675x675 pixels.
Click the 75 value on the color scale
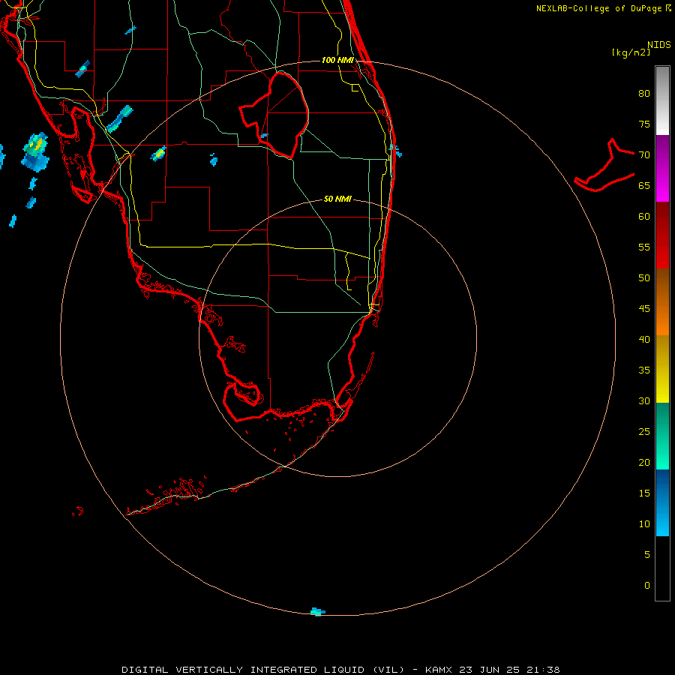tap(644, 124)
